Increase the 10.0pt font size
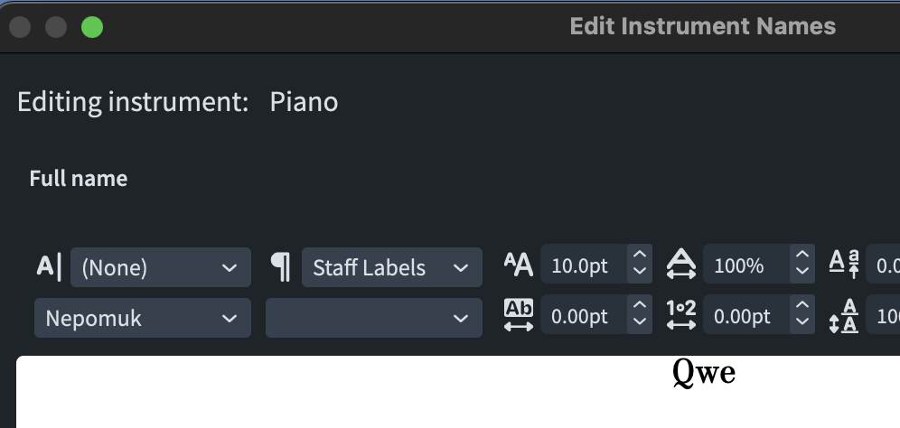Viewport: 900px width, 428px height. 640,259
